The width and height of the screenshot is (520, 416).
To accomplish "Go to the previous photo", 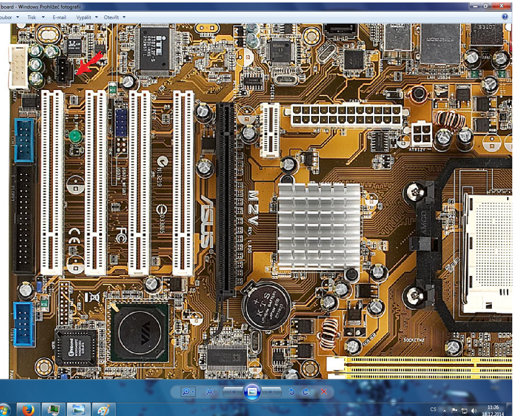I will click(x=233, y=392).
